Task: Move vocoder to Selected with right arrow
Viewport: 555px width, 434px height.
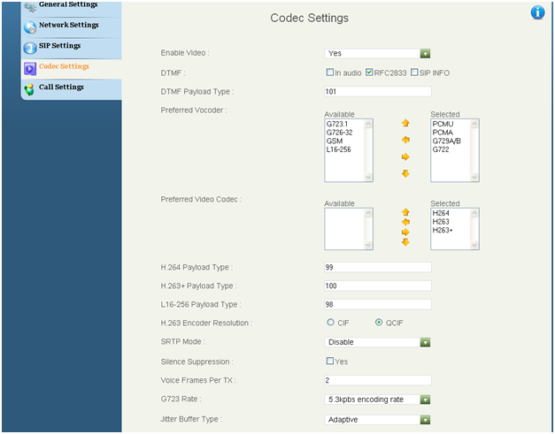Action: (405, 156)
